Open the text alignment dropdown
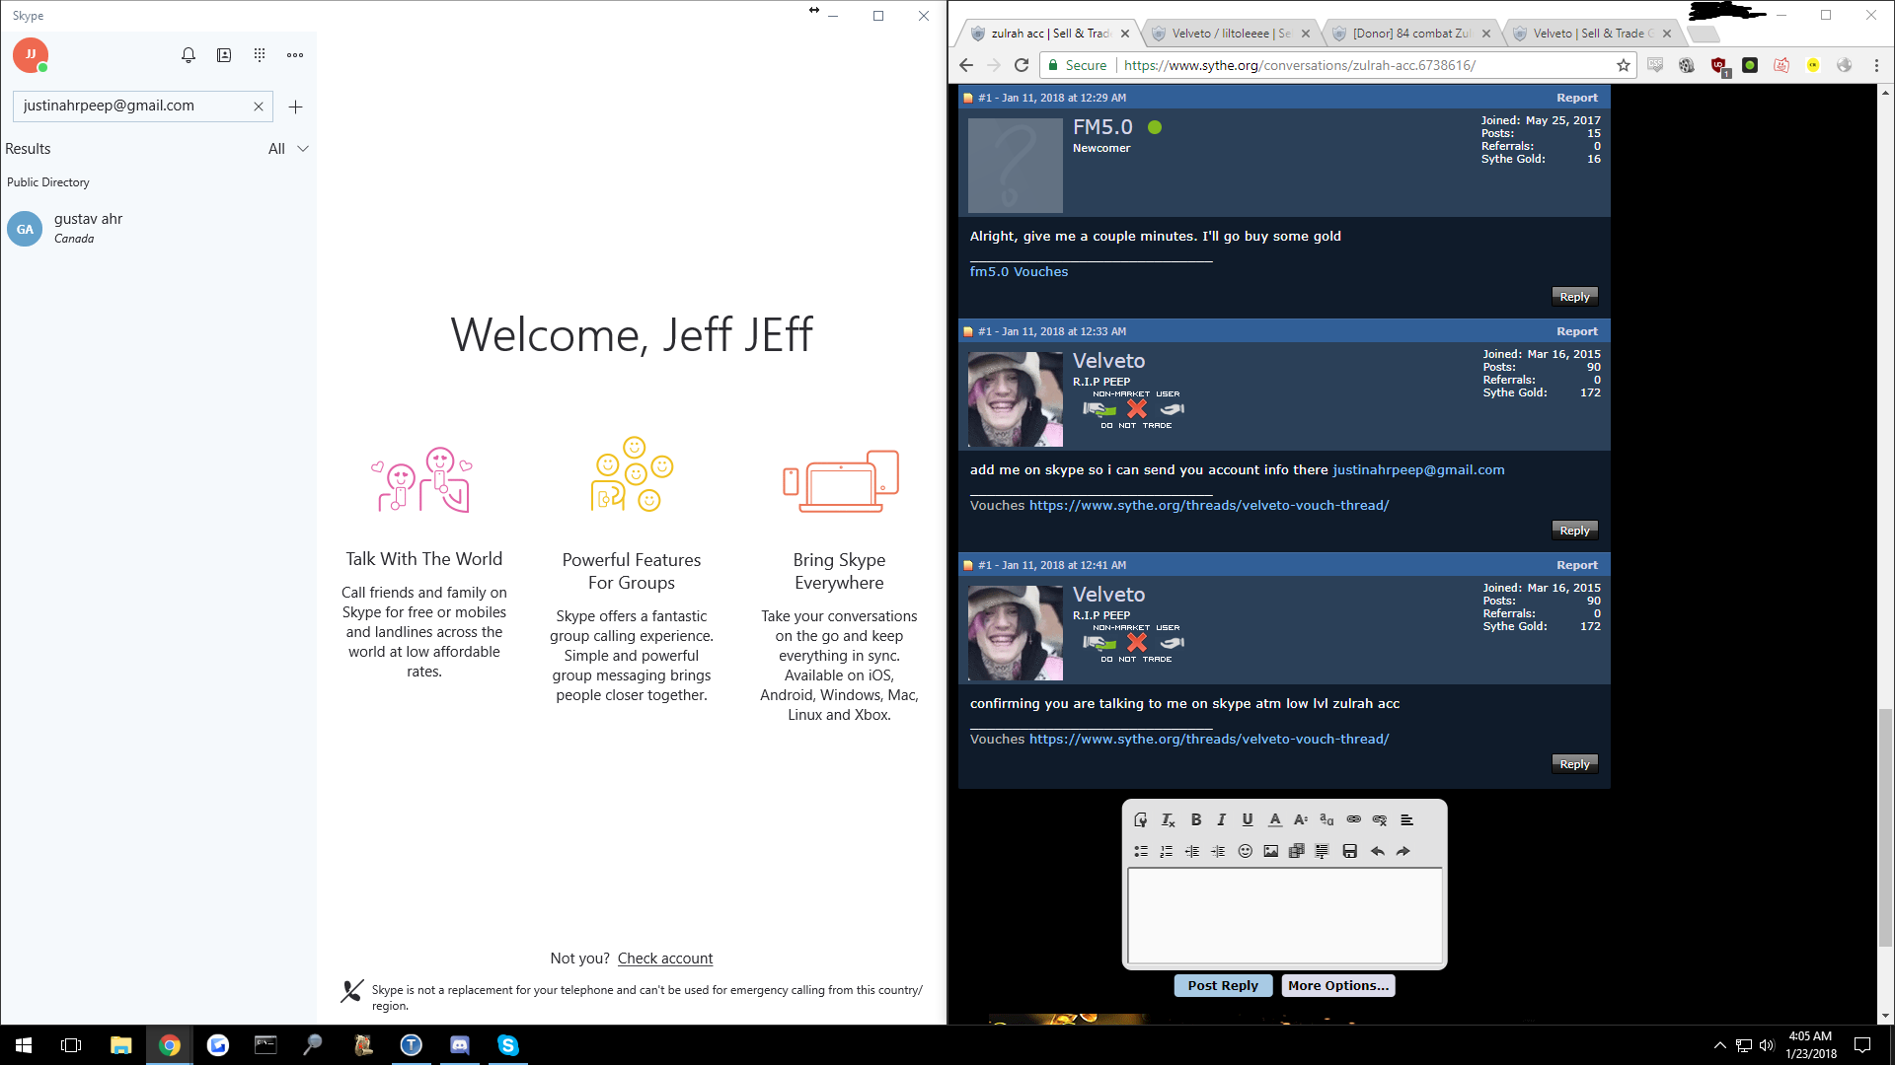Screen dimensions: 1895x1065 coord(1407,819)
